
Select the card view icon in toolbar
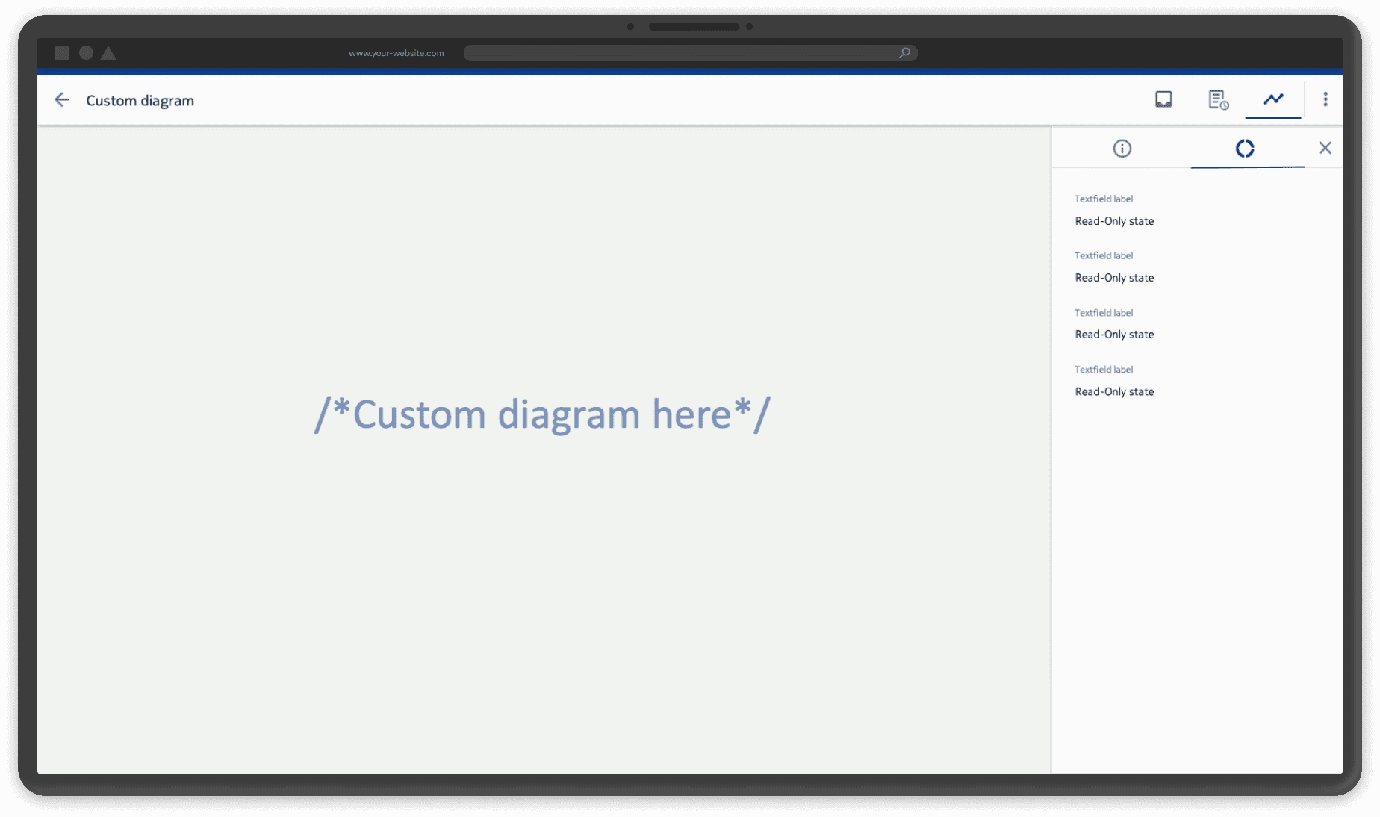coord(1163,99)
